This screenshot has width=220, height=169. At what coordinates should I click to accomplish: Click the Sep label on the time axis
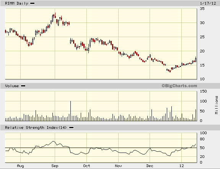(x=55, y=166)
